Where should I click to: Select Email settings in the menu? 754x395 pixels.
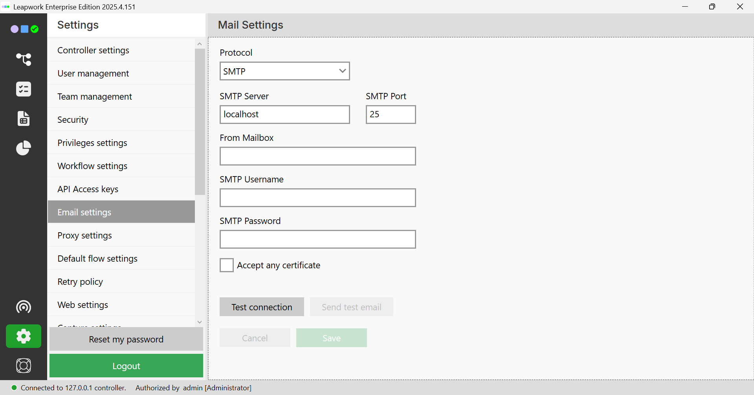pyautogui.click(x=121, y=212)
